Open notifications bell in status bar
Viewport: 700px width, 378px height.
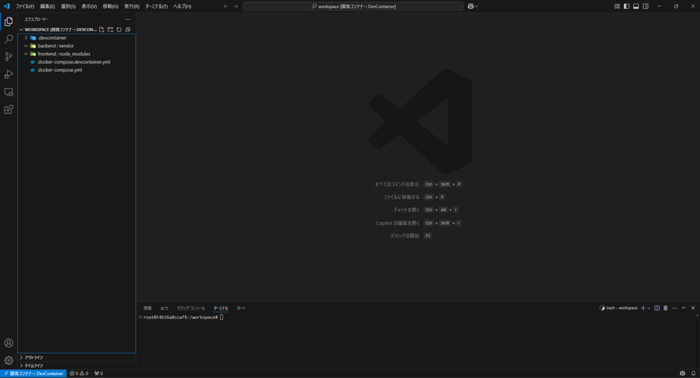pos(693,373)
